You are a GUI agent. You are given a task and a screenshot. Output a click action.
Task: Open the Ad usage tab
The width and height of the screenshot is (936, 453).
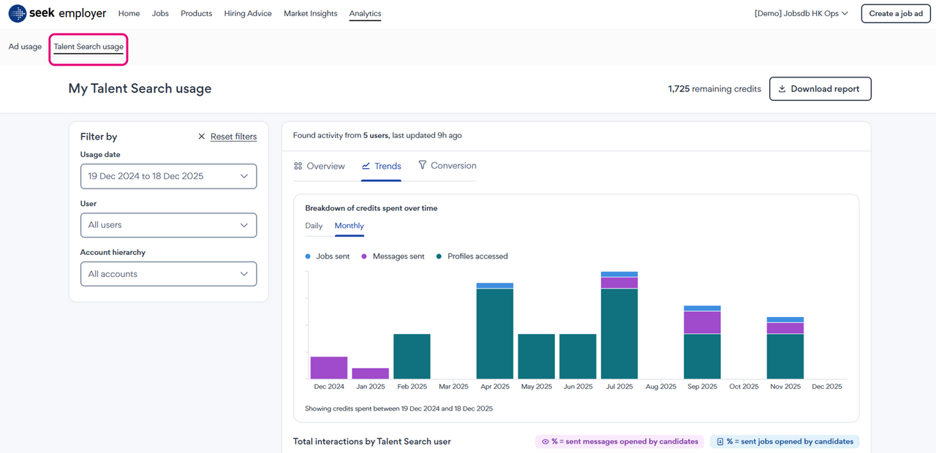(x=25, y=47)
